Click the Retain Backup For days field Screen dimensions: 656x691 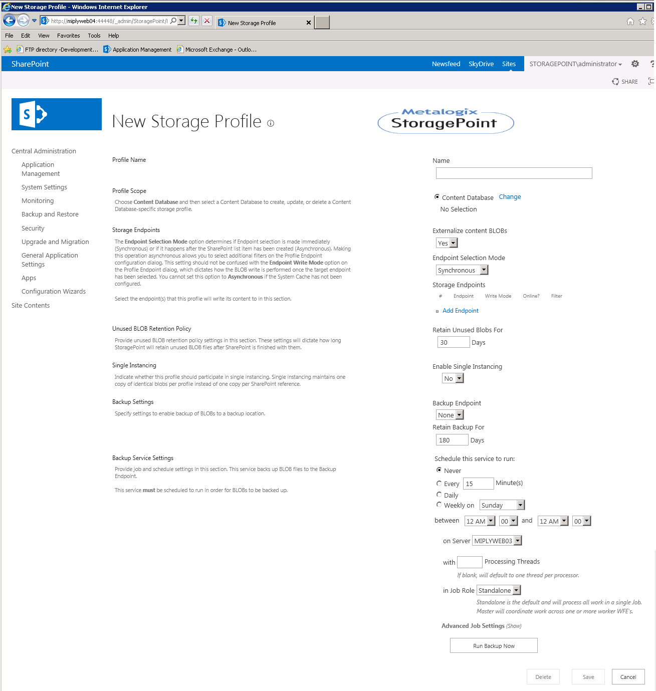coord(452,440)
